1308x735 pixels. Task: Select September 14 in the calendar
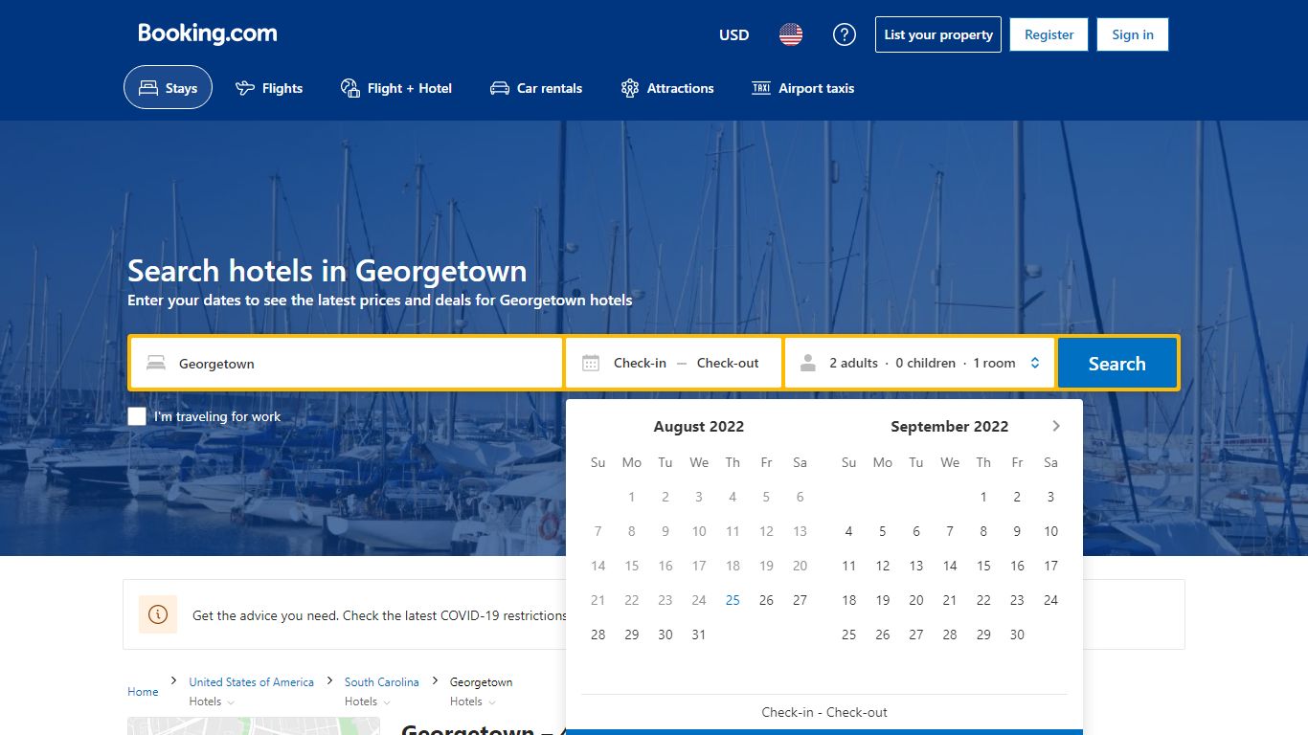pos(950,566)
